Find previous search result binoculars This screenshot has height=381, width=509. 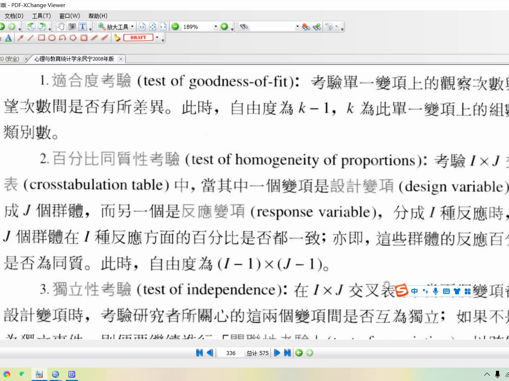coord(306,27)
